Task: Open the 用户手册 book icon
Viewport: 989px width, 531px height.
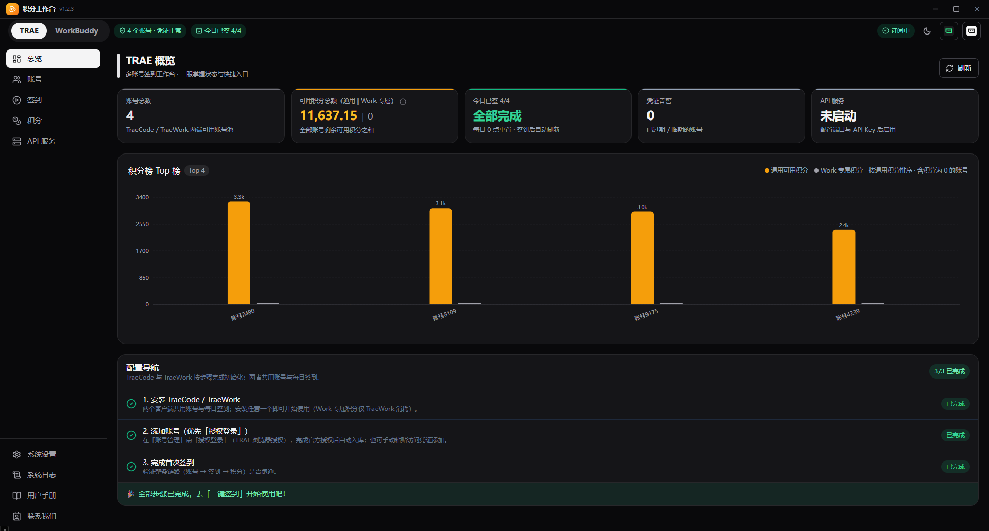Action: point(17,495)
